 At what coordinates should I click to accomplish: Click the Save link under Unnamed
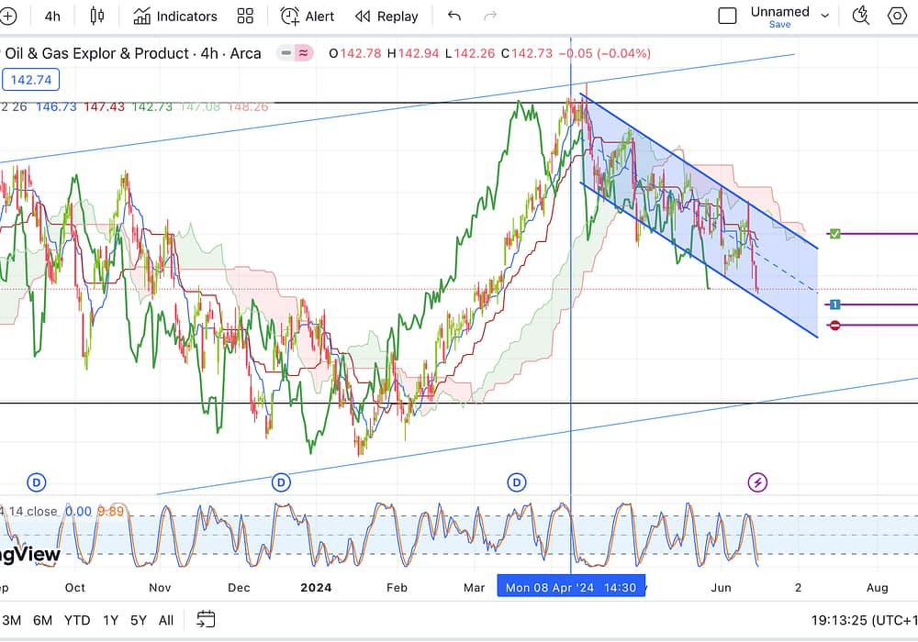coord(779,25)
